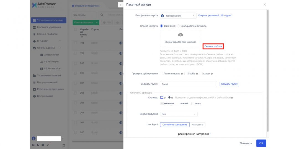
Task: Click the pencil icon with the red dot
Action: click(x=48, y=145)
